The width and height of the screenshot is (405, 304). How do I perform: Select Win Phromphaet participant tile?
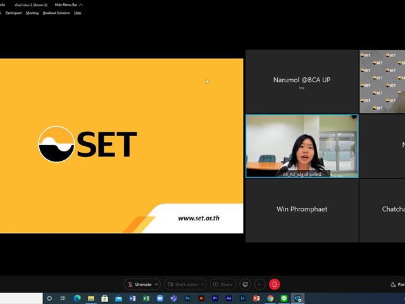click(302, 211)
